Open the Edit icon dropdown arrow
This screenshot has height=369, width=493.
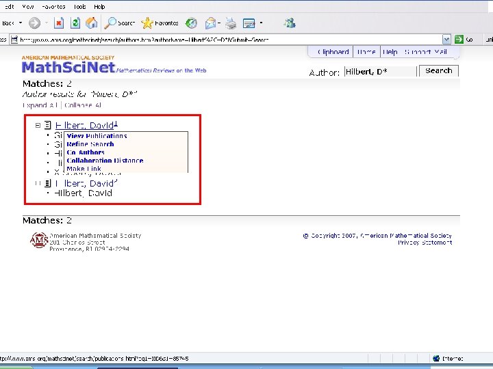tap(261, 23)
